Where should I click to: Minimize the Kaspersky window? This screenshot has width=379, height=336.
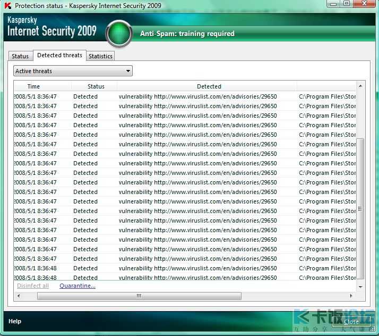point(333,4)
